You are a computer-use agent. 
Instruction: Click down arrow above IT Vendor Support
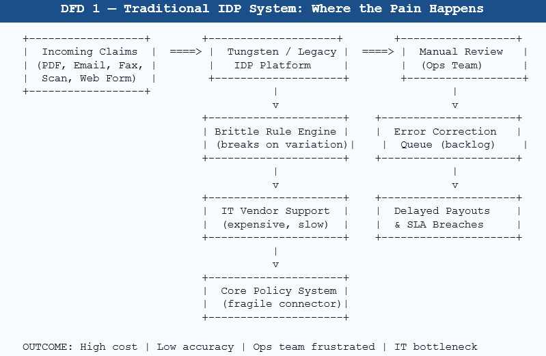[x=275, y=178]
